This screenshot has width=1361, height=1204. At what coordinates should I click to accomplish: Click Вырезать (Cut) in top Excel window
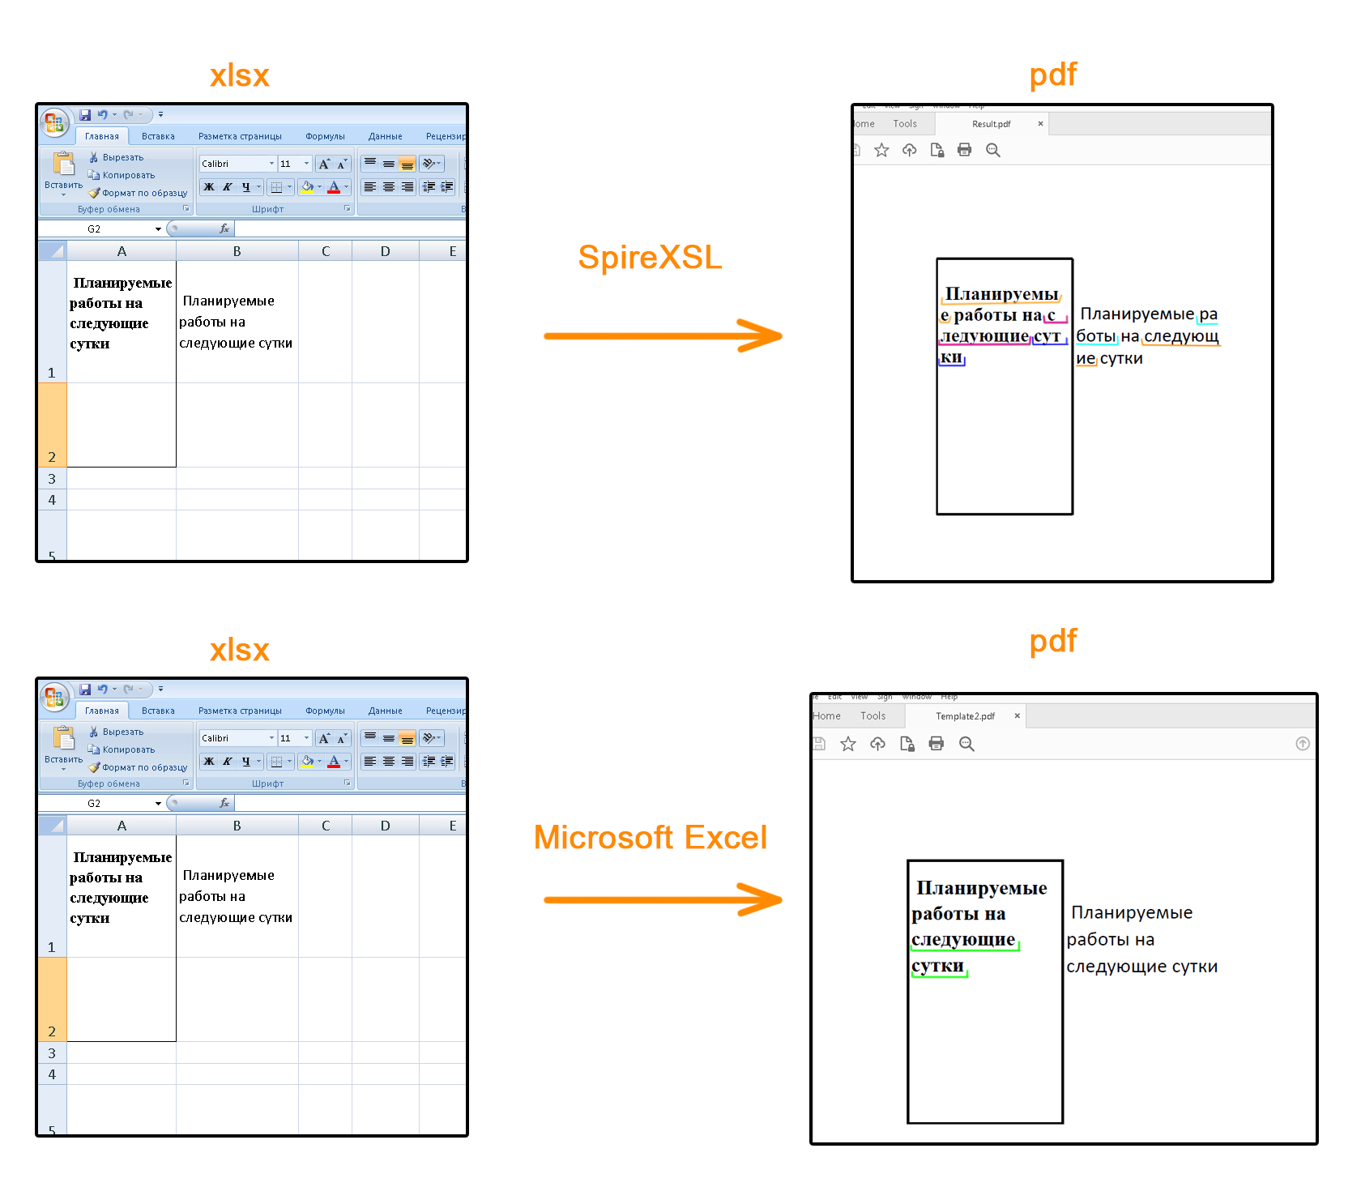click(x=117, y=157)
